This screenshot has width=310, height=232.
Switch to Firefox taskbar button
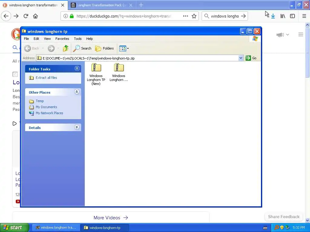tap(56, 228)
